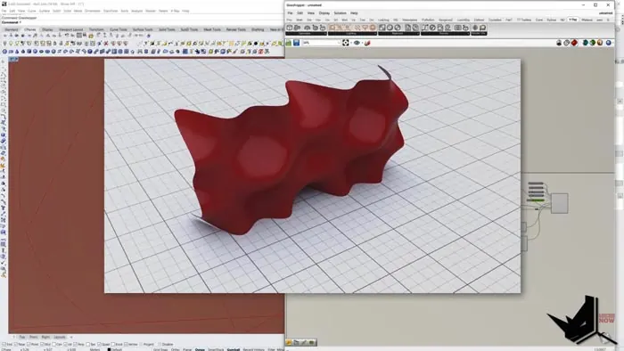Enable the Cen osnap checkbox
624x351 pixels.
click(x=54, y=344)
